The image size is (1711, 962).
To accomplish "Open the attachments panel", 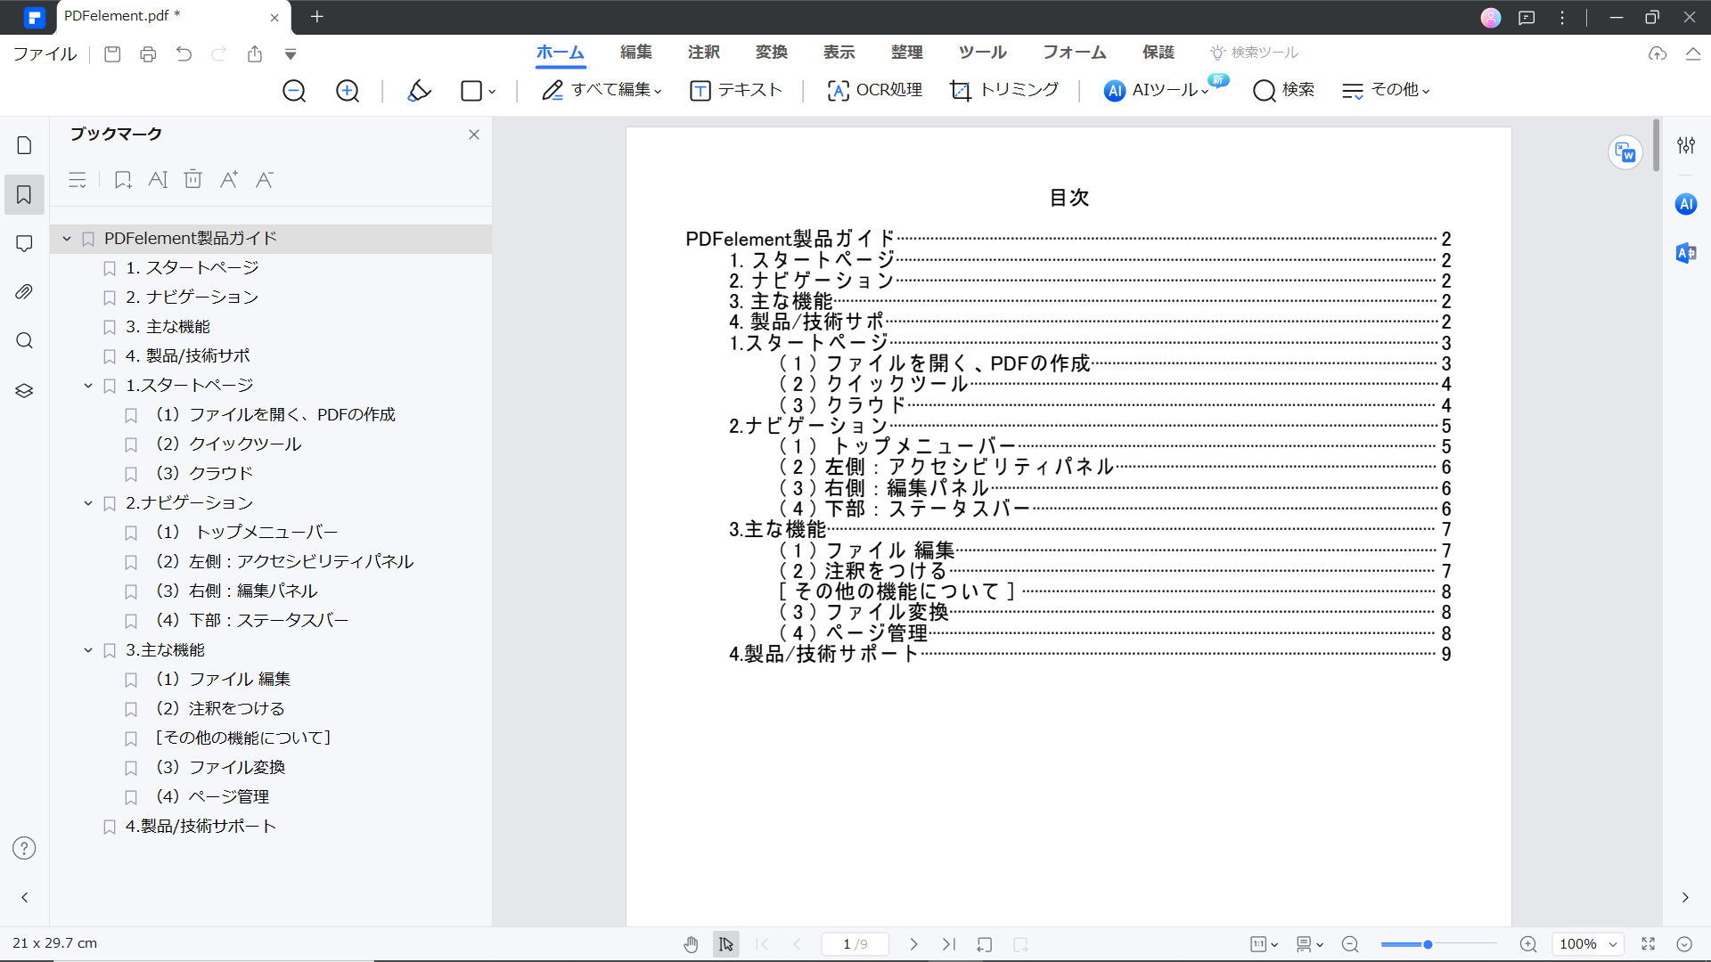I will [x=24, y=292].
